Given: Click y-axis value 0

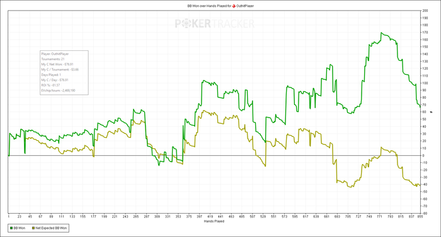Looking at the screenshot, I should [423, 155].
